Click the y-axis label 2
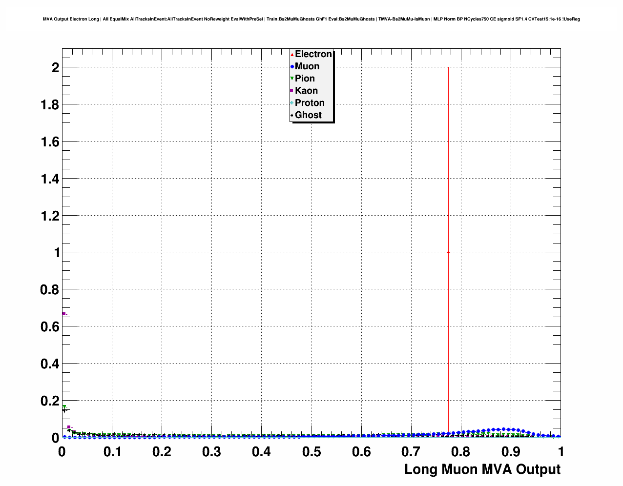The image size is (623, 486). pos(56,68)
